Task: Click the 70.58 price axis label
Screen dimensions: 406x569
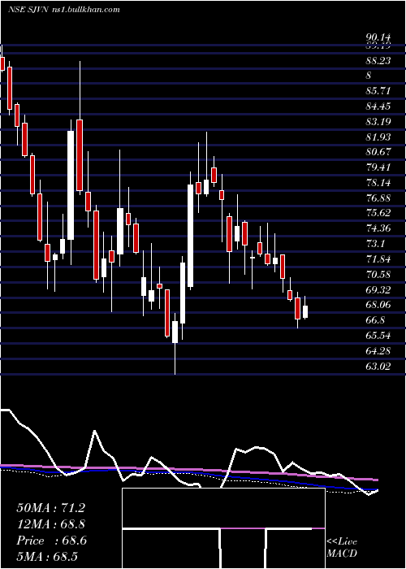Action: coord(378,274)
